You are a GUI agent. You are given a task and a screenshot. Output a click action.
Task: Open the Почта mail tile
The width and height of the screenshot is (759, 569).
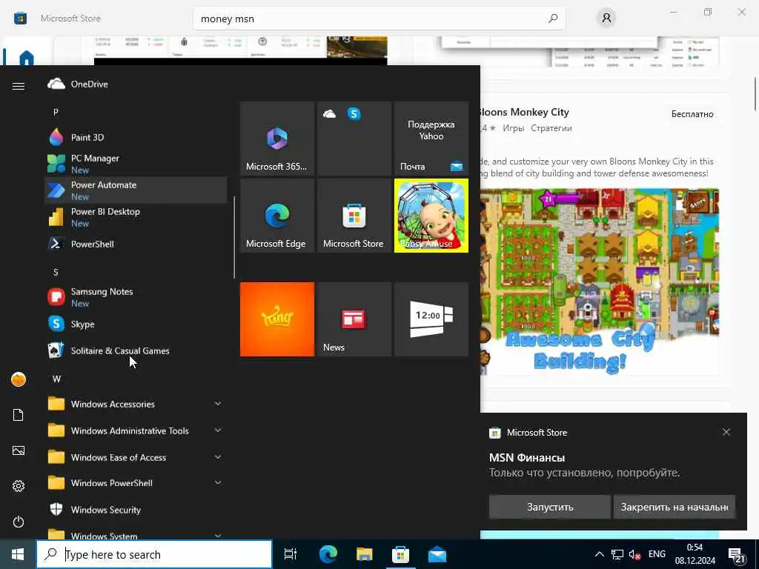[x=431, y=139]
